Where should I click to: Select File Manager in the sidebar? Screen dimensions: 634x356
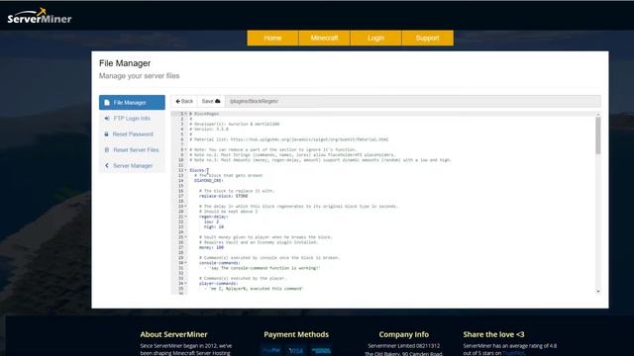[x=132, y=103]
